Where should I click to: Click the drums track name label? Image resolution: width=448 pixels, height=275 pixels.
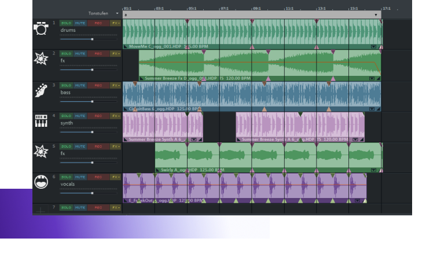point(68,30)
